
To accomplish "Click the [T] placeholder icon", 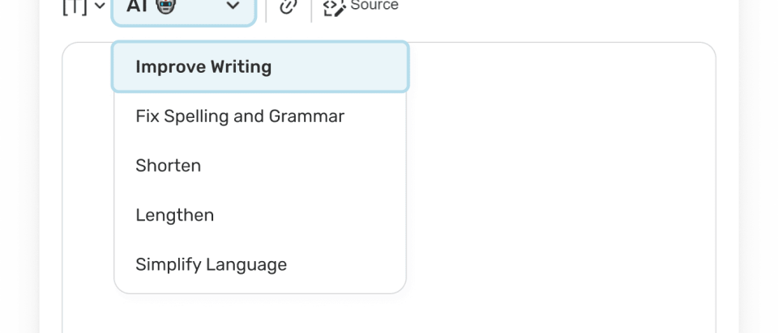I will point(75,6).
